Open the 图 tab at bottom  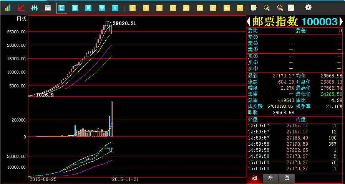coord(287,178)
